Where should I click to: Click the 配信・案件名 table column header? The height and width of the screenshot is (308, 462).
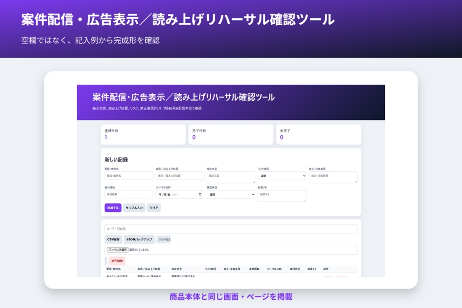pyautogui.click(x=113, y=269)
